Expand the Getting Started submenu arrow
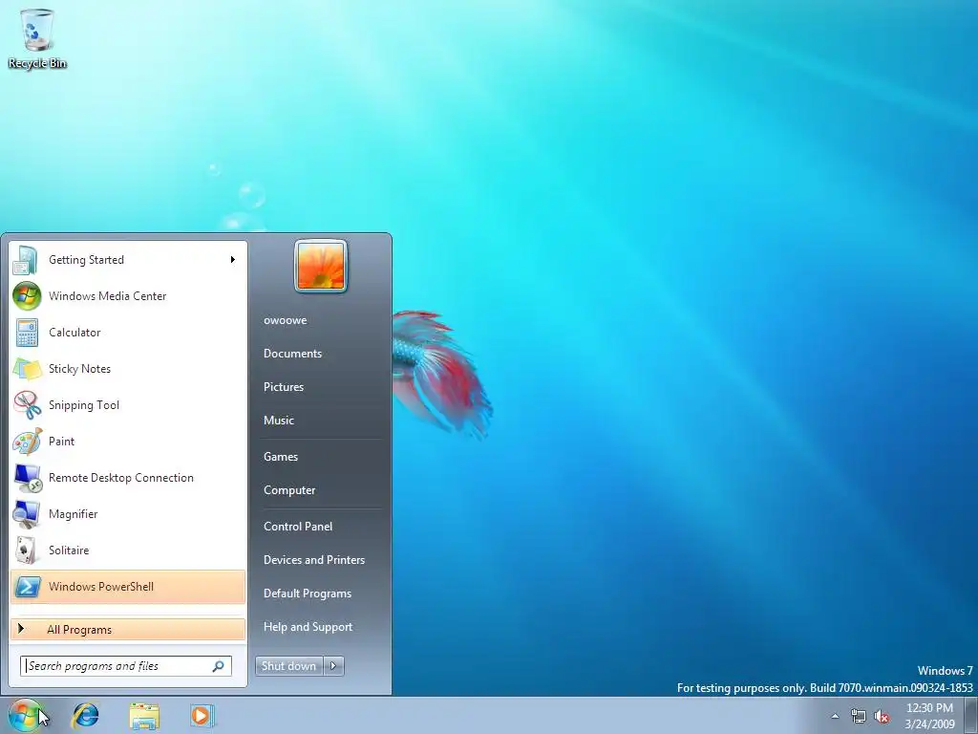This screenshot has width=978, height=734. (233, 260)
